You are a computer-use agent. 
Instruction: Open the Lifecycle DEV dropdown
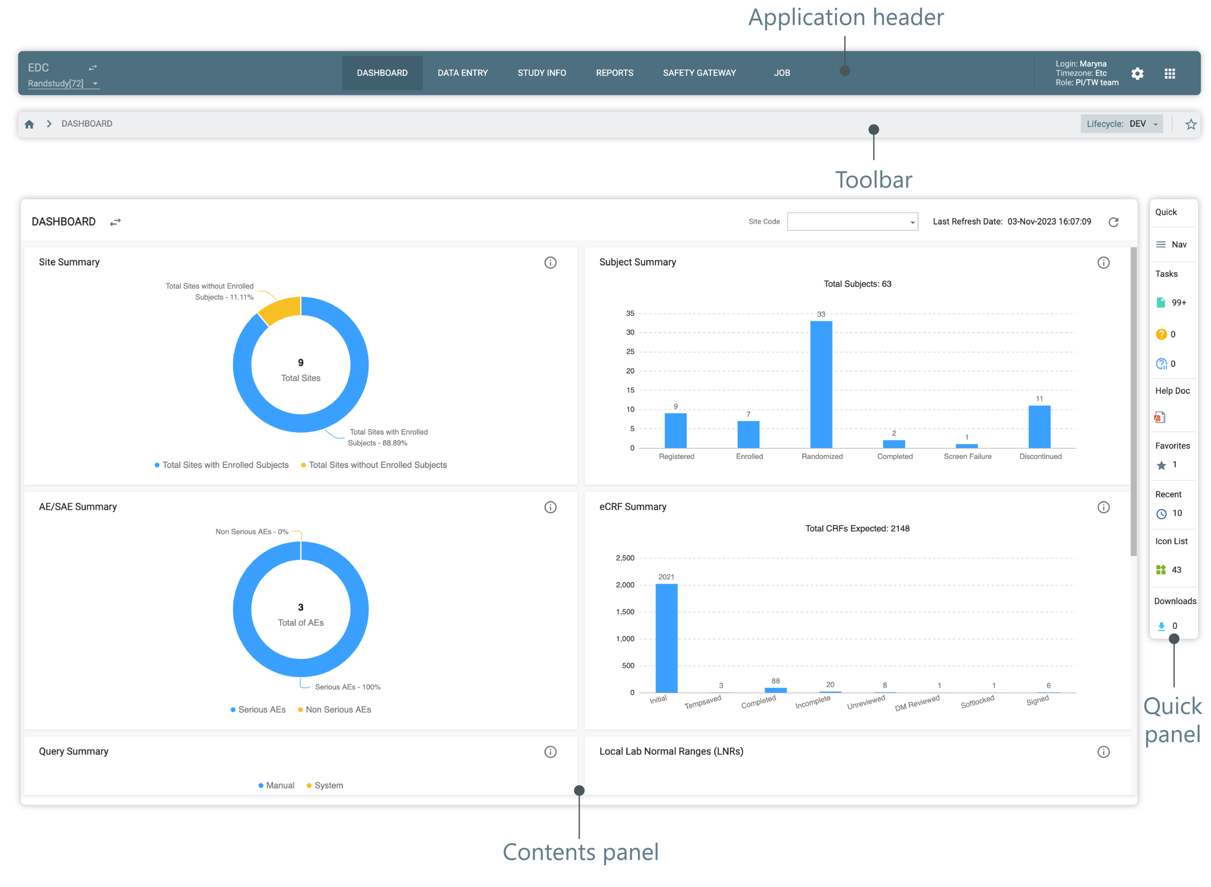1121,124
